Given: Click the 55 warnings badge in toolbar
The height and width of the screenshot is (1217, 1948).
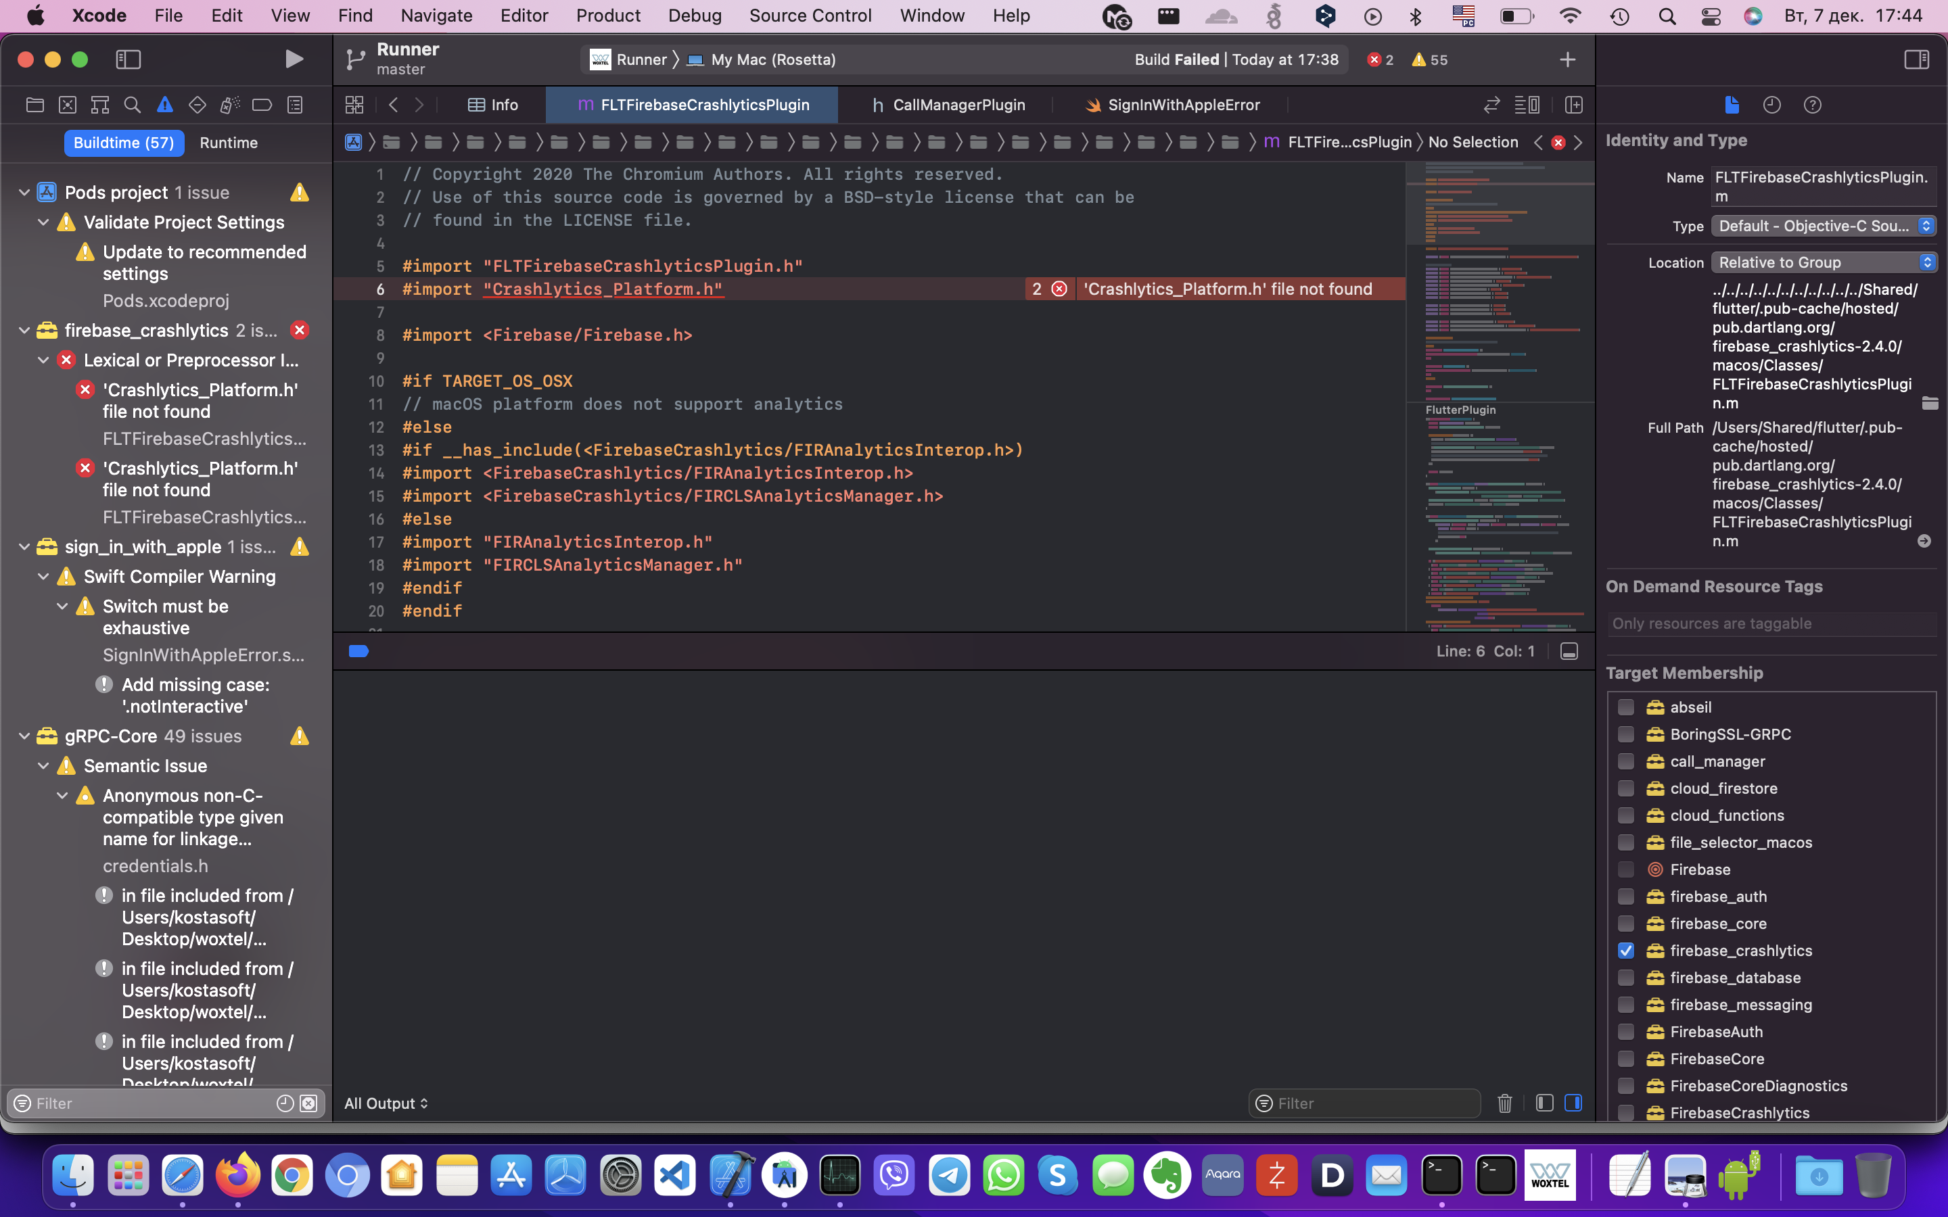Looking at the screenshot, I should [1430, 59].
